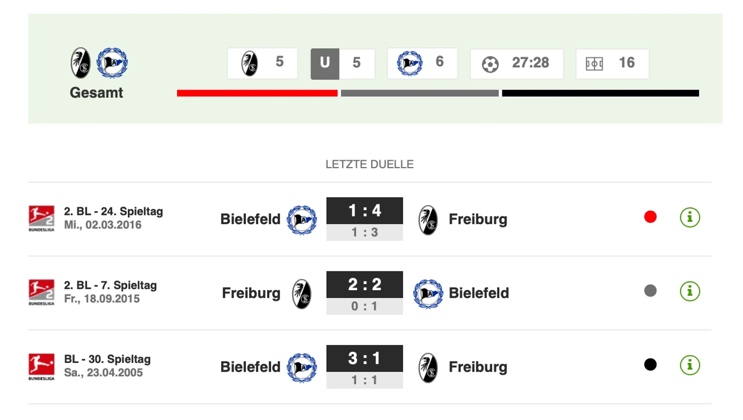Open info icon for Bielefeld 3:1 Freiburg match
The width and height of the screenshot is (743, 420).
pos(690,366)
